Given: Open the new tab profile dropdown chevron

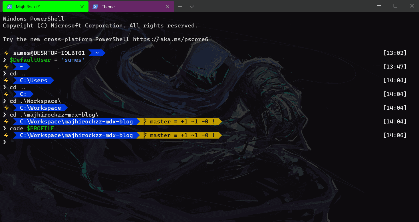Looking at the screenshot, I should [192, 6].
